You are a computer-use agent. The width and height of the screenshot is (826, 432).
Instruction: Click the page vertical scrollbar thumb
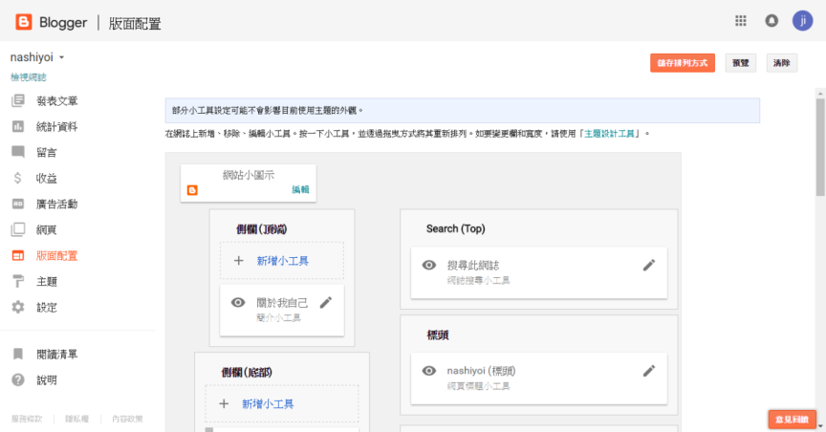click(x=820, y=147)
